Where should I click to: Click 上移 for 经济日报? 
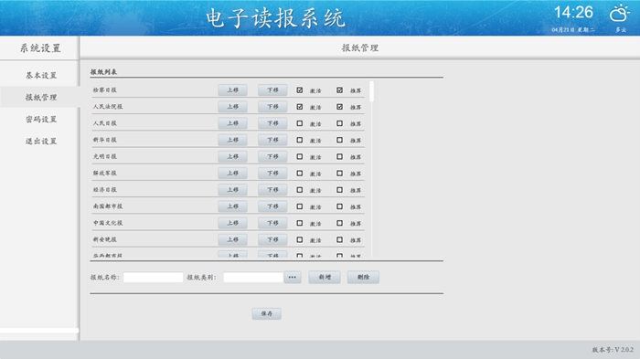click(x=232, y=190)
